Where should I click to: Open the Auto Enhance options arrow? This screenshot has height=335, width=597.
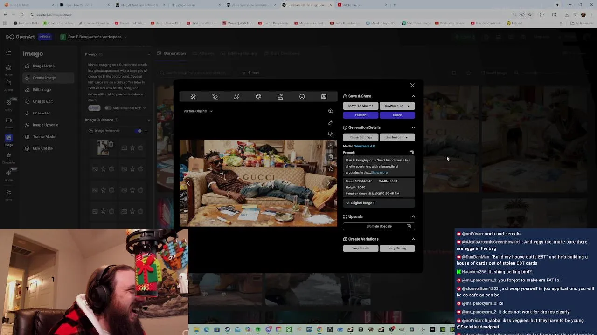click(144, 108)
